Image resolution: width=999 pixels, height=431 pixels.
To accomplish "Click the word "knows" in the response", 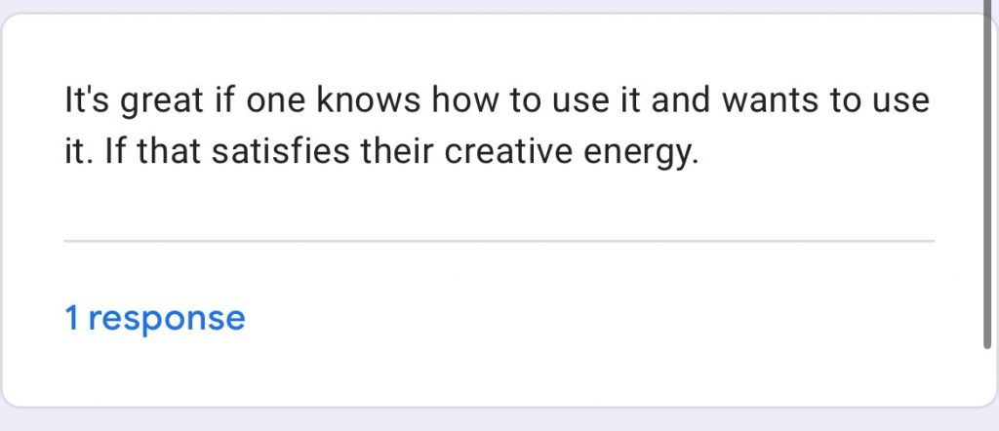I will pos(368,100).
